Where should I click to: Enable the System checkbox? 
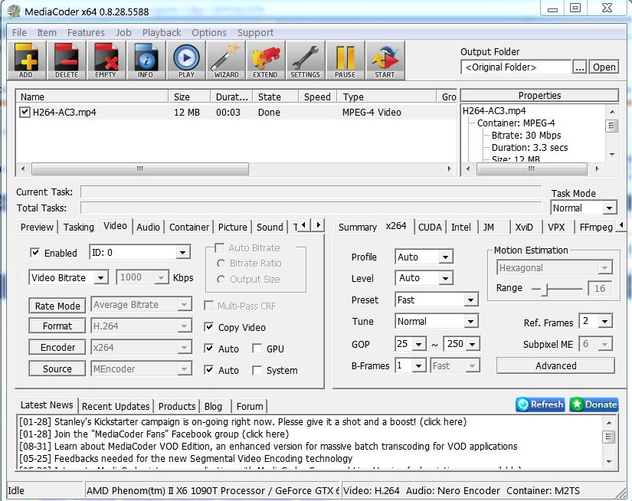(x=257, y=369)
